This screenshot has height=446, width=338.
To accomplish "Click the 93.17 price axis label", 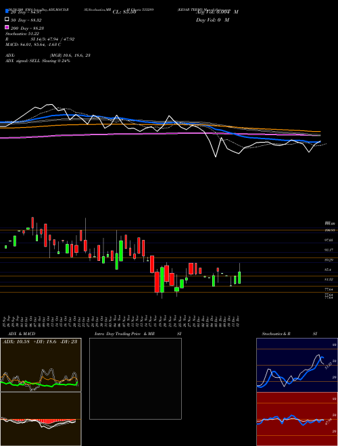I will point(329,250).
